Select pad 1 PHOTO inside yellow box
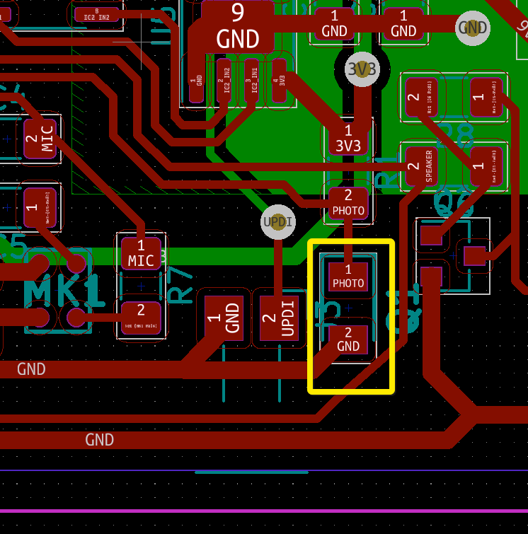The image size is (528, 534). pos(348,277)
